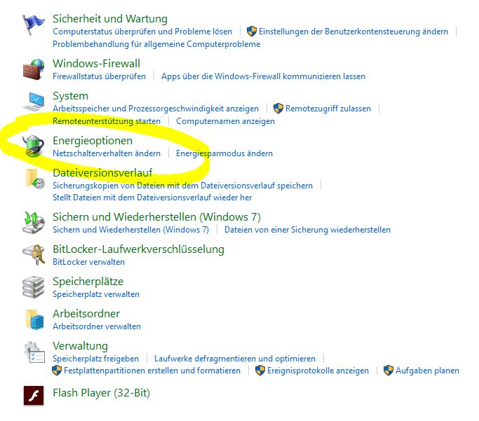
Task: Click Arbeitsordner verwalten
Action: click(97, 326)
